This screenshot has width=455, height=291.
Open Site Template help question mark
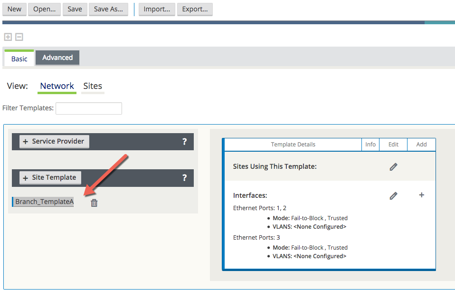184,178
